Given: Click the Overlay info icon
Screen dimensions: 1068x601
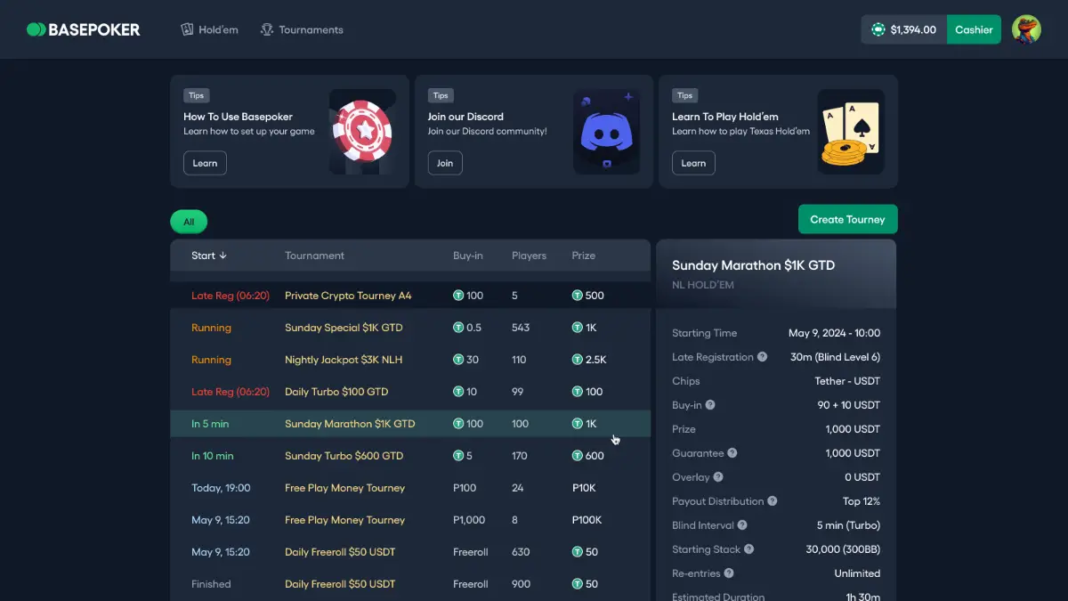Looking at the screenshot, I should (x=718, y=477).
